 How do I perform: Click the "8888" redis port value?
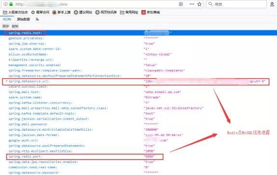click(149, 156)
